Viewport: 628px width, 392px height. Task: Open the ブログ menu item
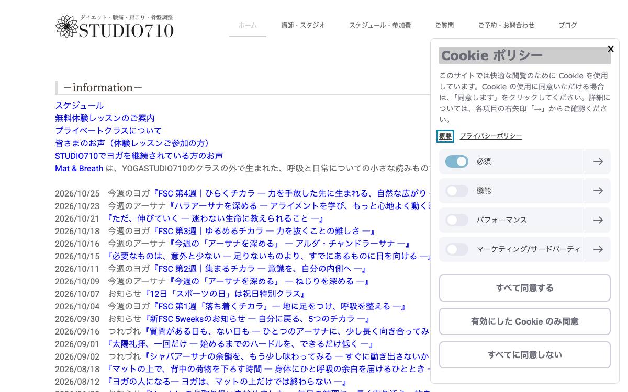click(568, 25)
